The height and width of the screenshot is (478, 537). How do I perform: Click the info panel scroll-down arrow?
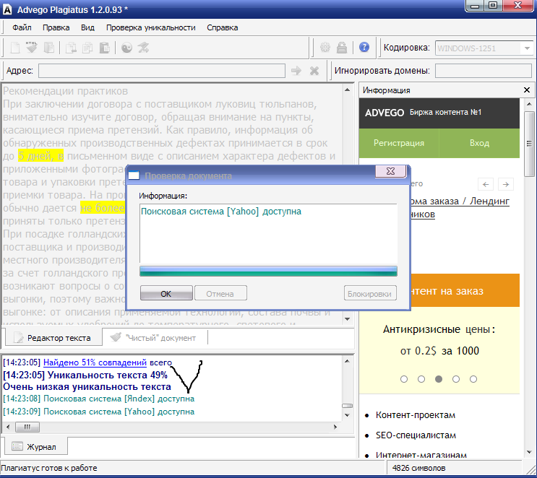(529, 452)
